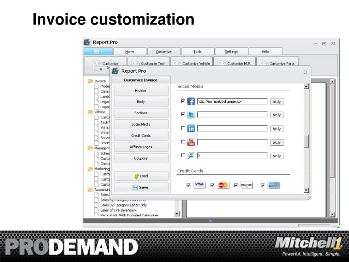Screen dimensions: 349x262
Task: Click the Vehicle folder icon in tree
Action: [x=90, y=112]
